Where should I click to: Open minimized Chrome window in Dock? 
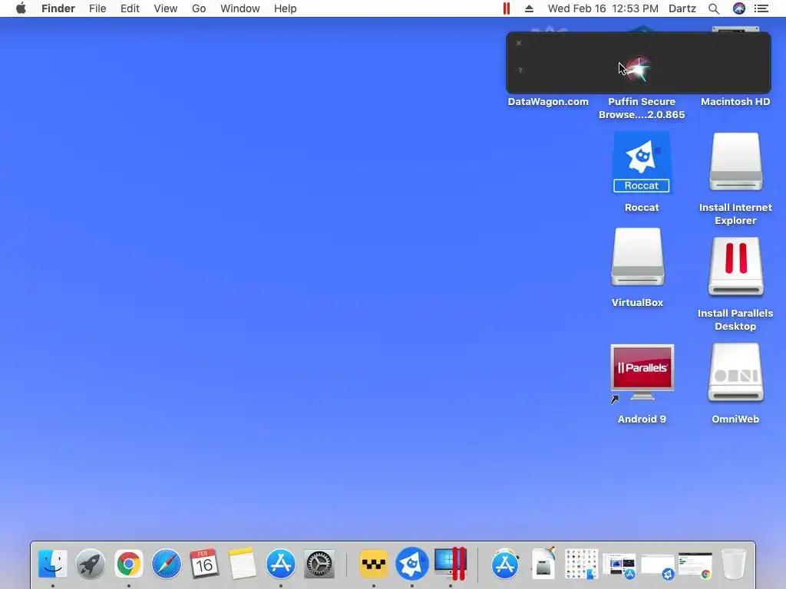(x=695, y=565)
